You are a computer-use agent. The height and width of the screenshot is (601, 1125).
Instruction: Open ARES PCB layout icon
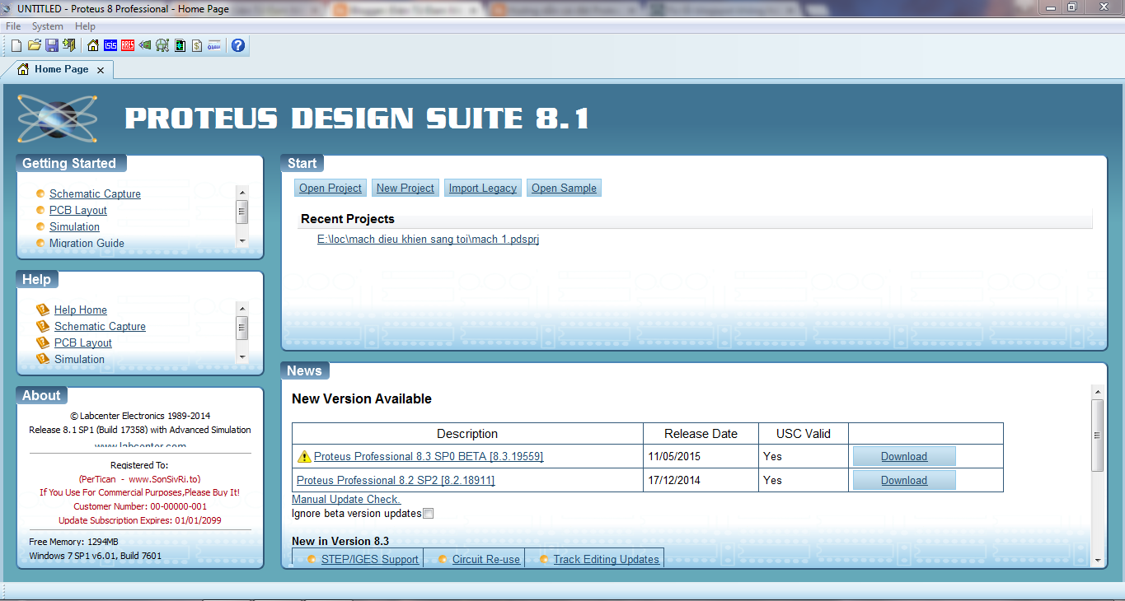tap(128, 45)
